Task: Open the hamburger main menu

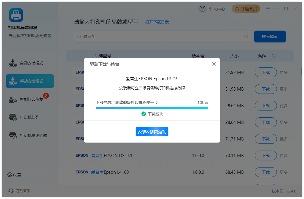Action: tap(268, 9)
